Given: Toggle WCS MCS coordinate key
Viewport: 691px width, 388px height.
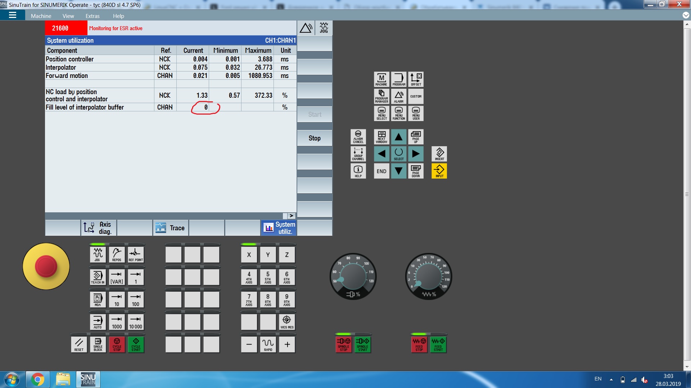Looking at the screenshot, I should [x=287, y=322].
